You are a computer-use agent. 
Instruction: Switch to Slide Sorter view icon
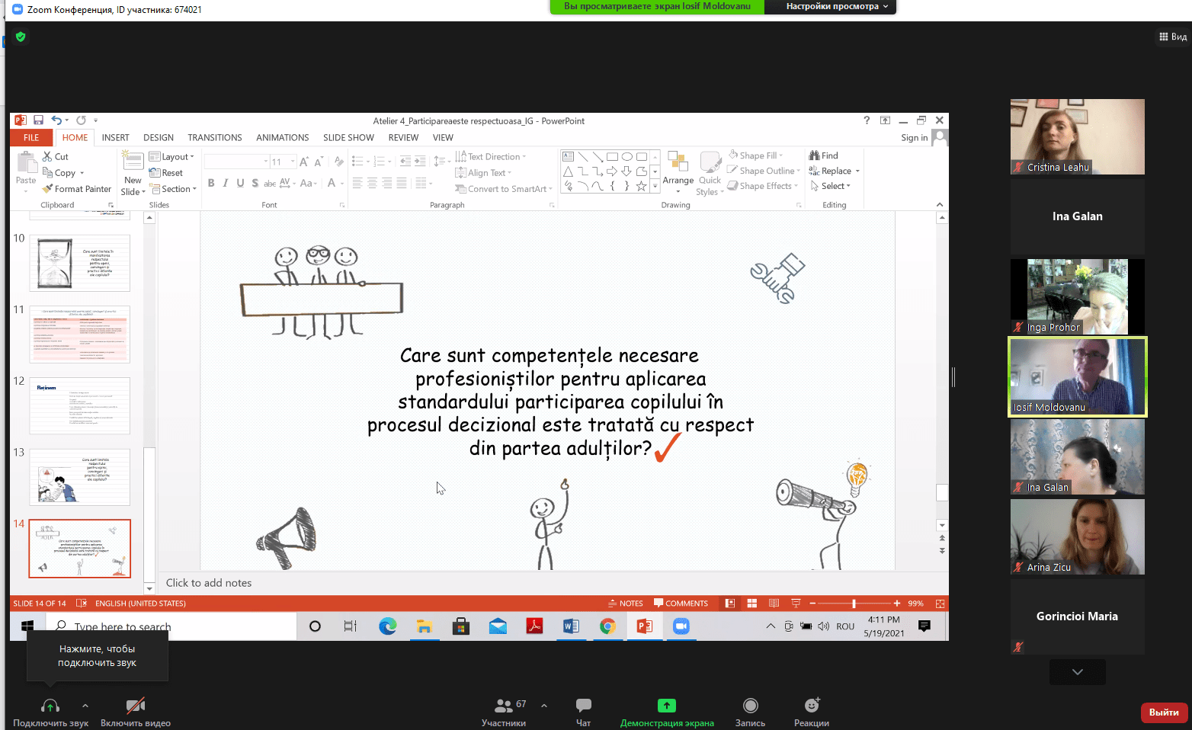(752, 604)
